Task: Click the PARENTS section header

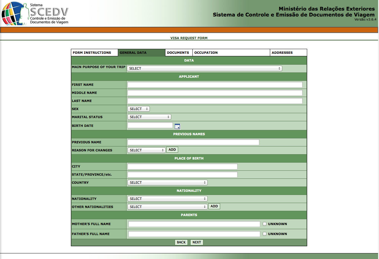Action: pos(189,215)
